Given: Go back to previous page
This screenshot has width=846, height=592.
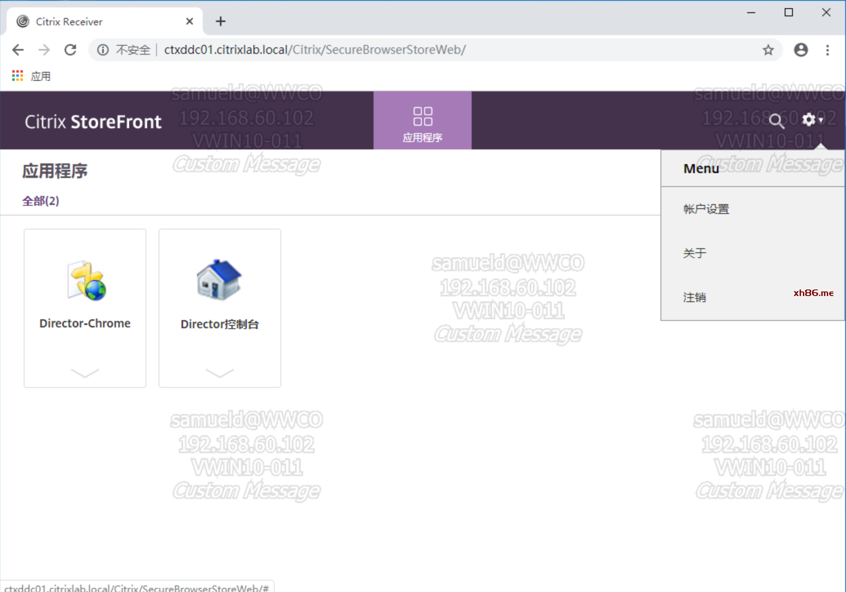Looking at the screenshot, I should pos(18,50).
